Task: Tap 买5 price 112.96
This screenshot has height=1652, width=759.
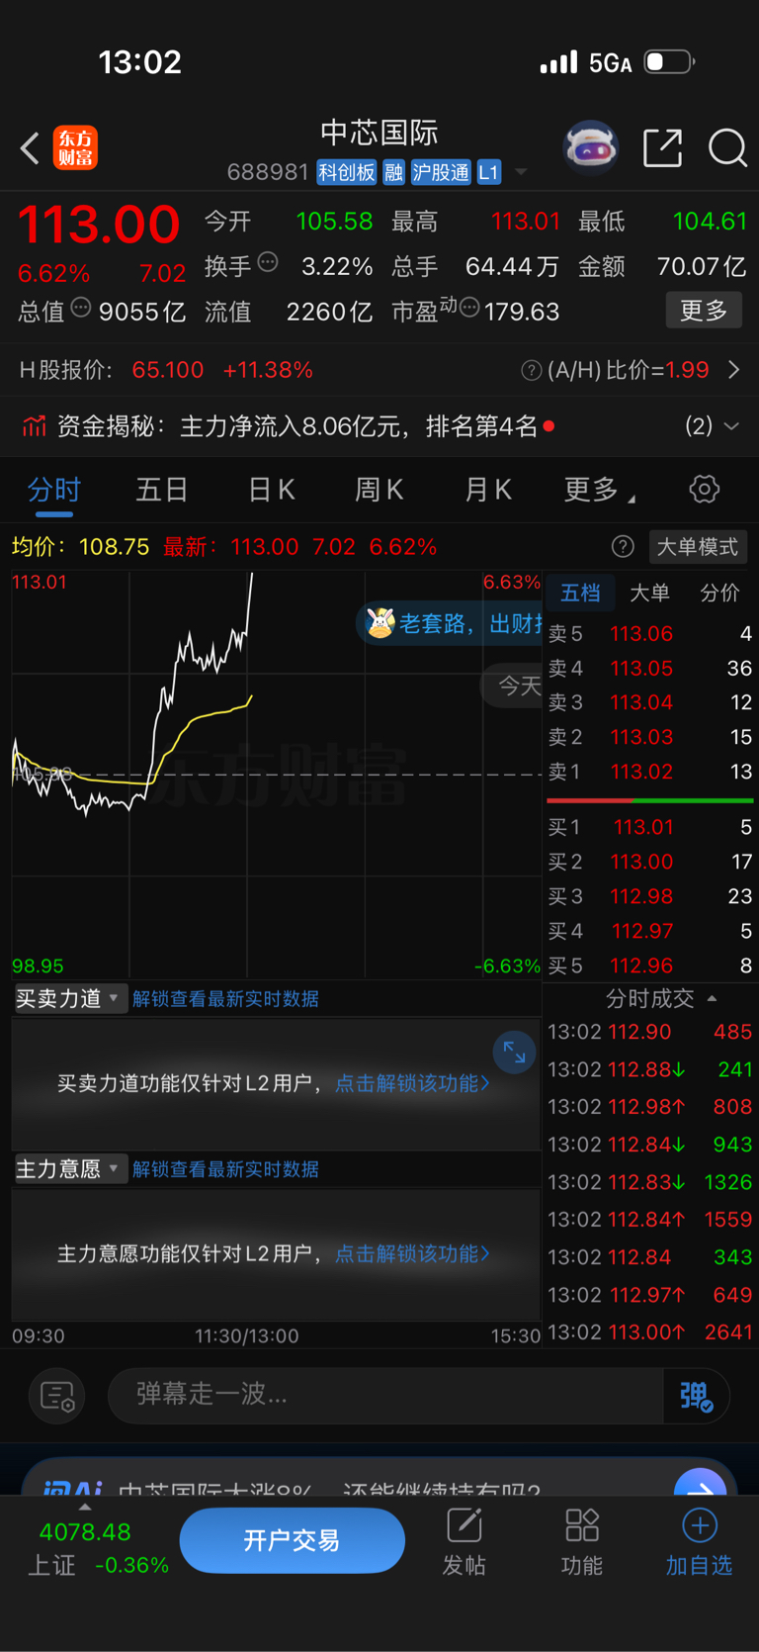Action: 641,965
